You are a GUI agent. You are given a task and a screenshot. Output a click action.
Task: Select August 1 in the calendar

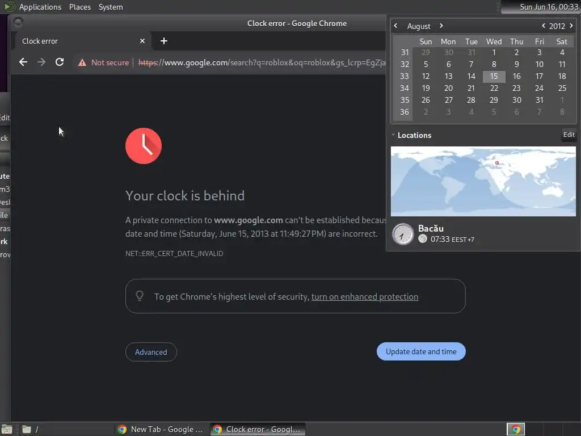click(494, 52)
